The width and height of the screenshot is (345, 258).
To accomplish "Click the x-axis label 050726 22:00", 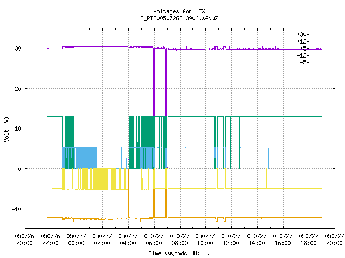I will (50, 239).
